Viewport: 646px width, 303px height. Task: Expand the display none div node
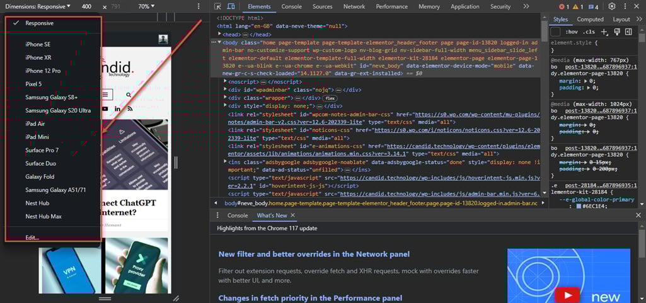(226, 106)
